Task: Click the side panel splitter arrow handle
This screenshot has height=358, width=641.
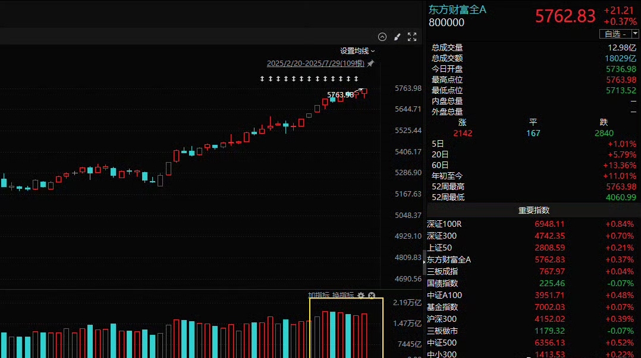Action: coord(424,262)
